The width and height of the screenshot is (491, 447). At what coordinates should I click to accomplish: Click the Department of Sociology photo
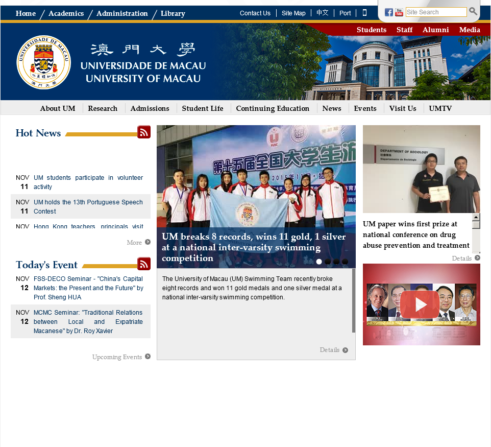[421, 169]
